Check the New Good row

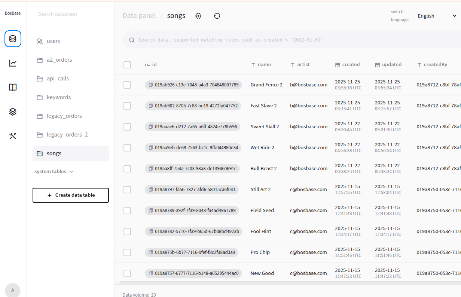pos(127,273)
